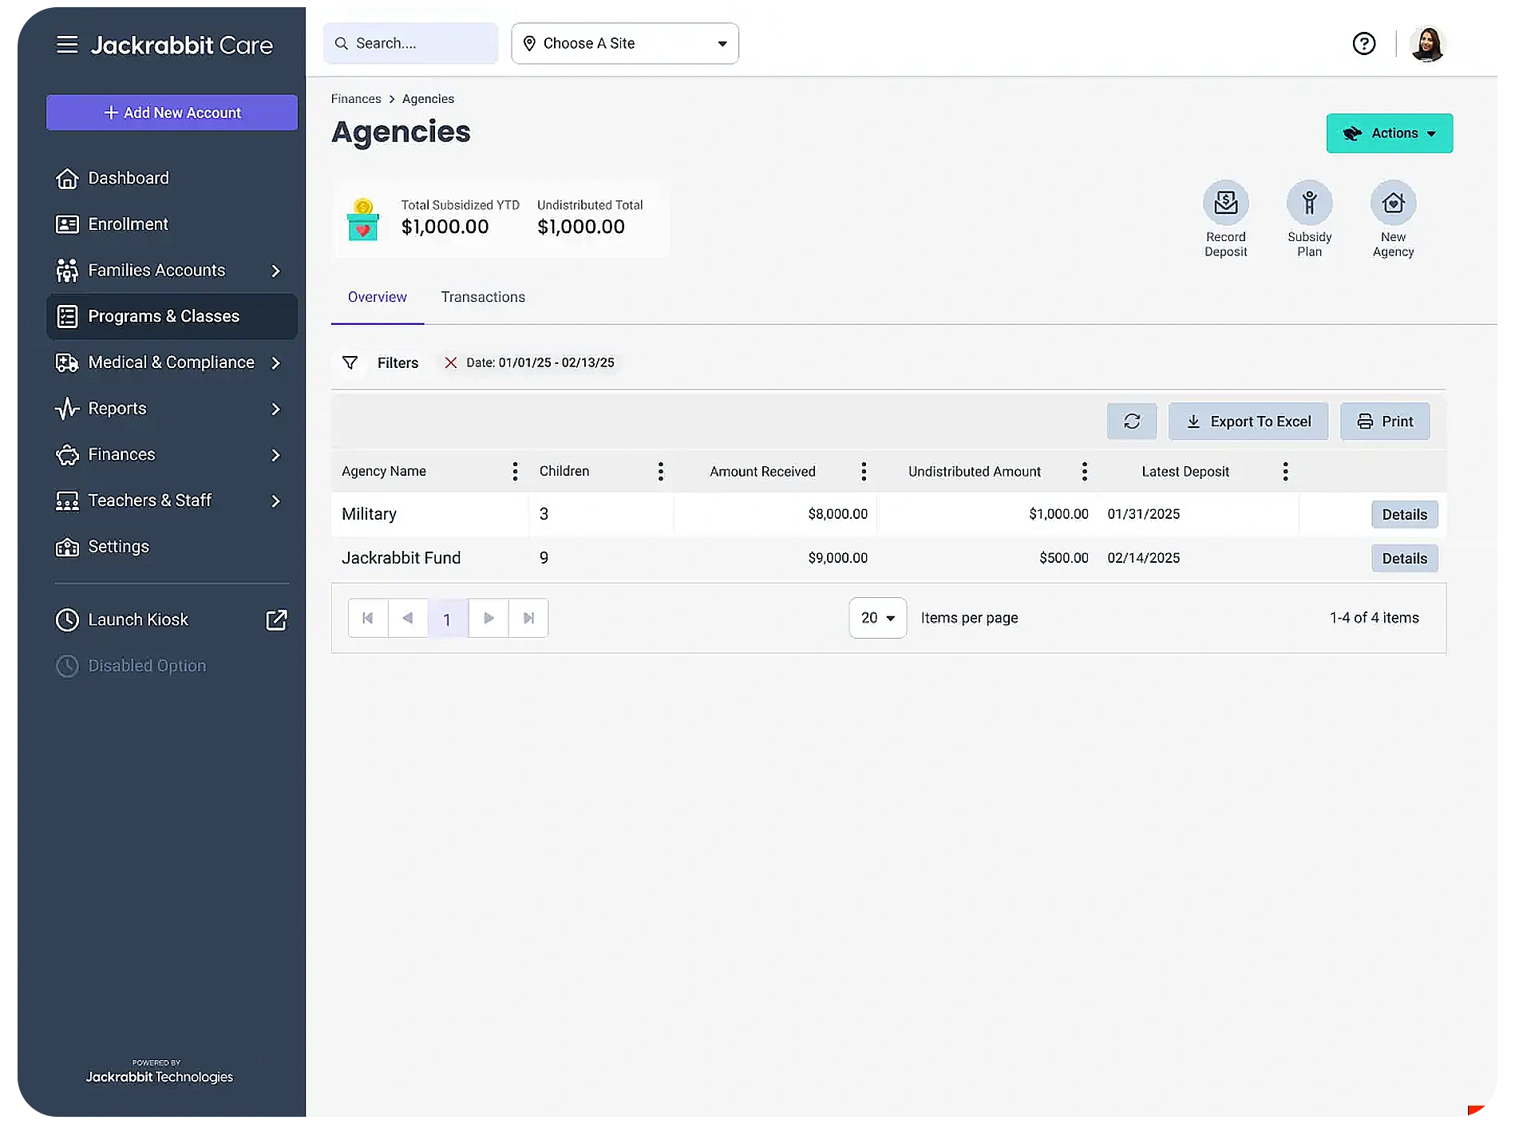The image size is (1515, 1124).
Task: Go to next page arrow
Action: pyautogui.click(x=489, y=618)
